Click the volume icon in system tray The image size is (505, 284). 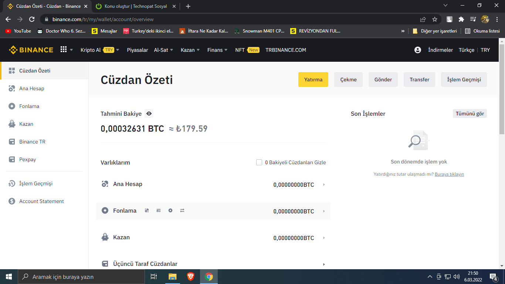pyautogui.click(x=457, y=277)
